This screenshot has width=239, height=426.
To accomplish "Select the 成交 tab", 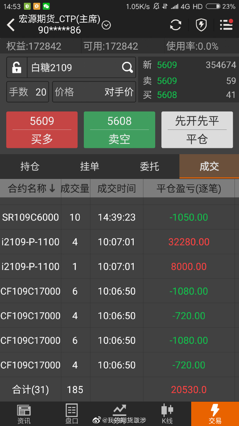I will 209,166.
